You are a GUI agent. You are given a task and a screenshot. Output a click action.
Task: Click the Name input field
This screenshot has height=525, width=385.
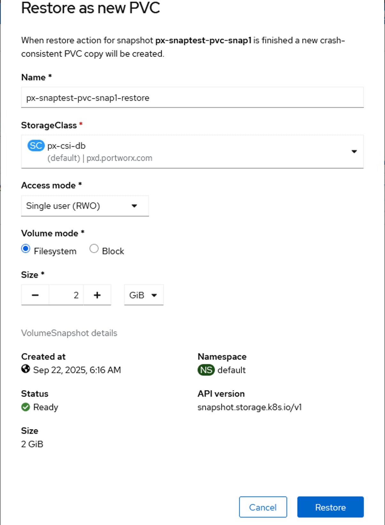[x=192, y=98]
